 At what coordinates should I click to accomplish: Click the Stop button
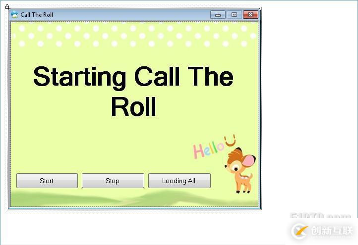point(113,181)
